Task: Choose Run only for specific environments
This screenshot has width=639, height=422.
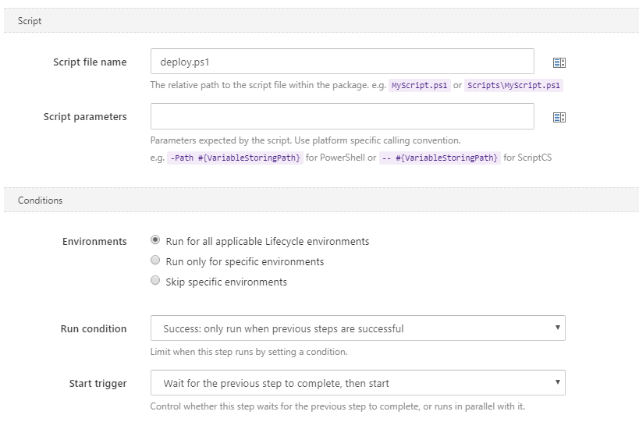Action: point(155,261)
